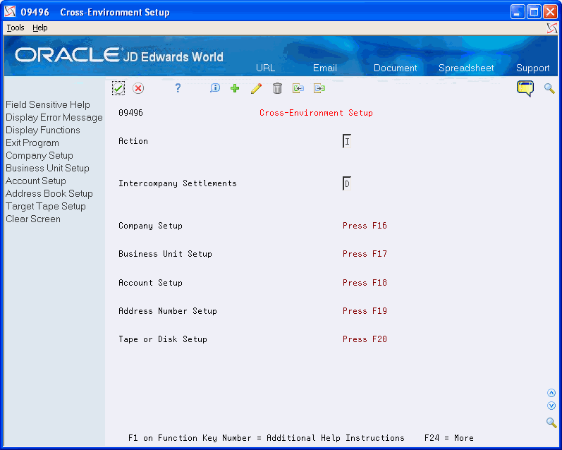
Task: Click the JD Edwards logo icon in title bar
Action: tap(10, 12)
